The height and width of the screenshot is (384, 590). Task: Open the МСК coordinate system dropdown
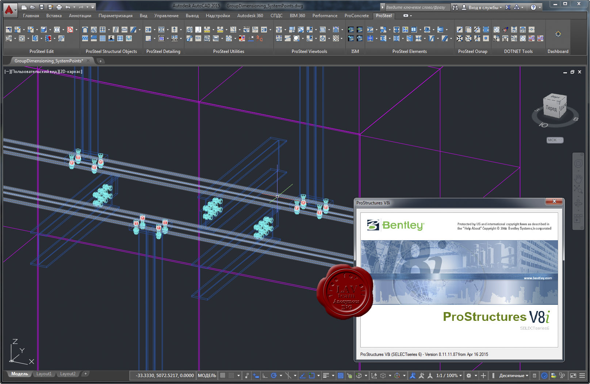pos(555,140)
